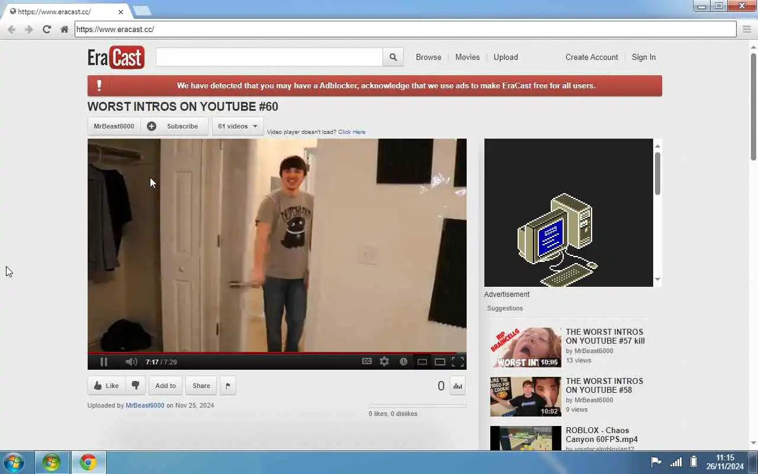Open the title THE WORST INTROS ON YOUTUBE #58
758x474 pixels.
[604, 386]
